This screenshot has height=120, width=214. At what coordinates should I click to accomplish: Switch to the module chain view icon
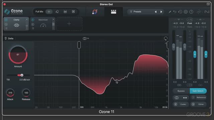point(113,12)
